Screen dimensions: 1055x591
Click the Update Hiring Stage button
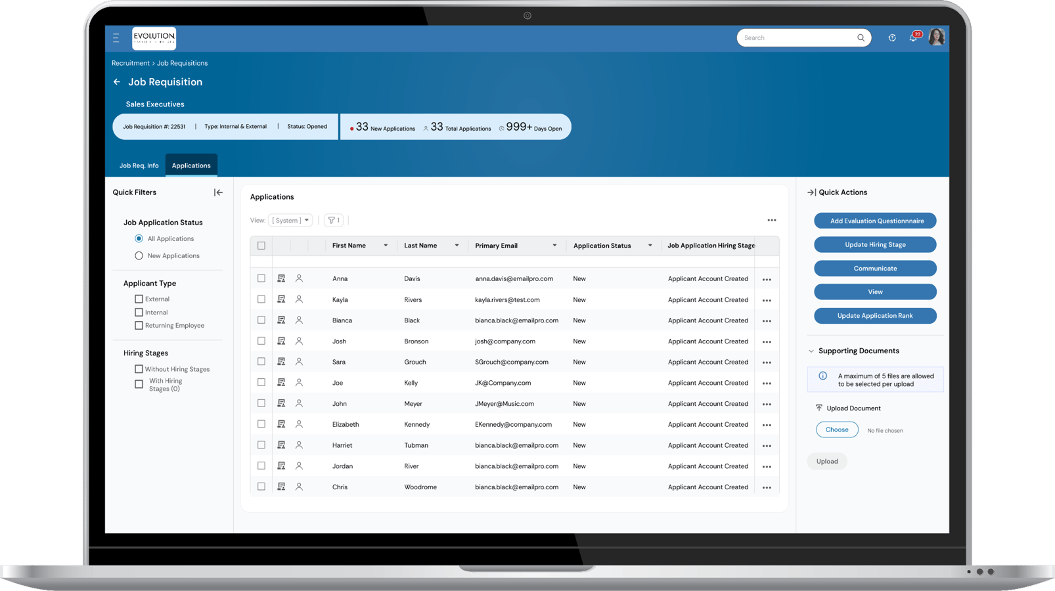point(874,244)
